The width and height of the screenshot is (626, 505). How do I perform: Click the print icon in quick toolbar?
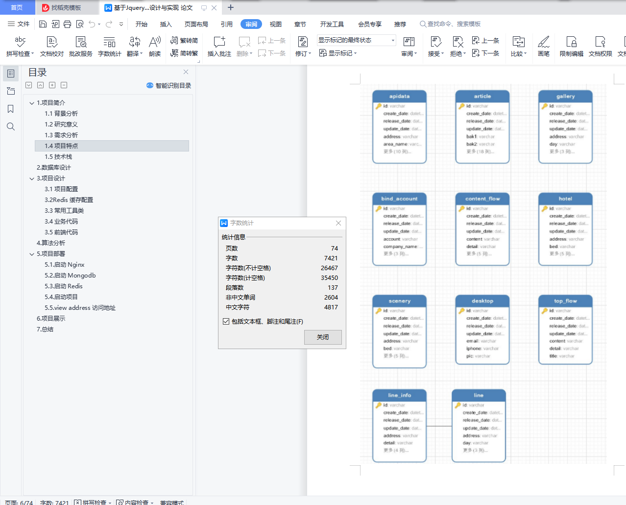[x=67, y=24]
